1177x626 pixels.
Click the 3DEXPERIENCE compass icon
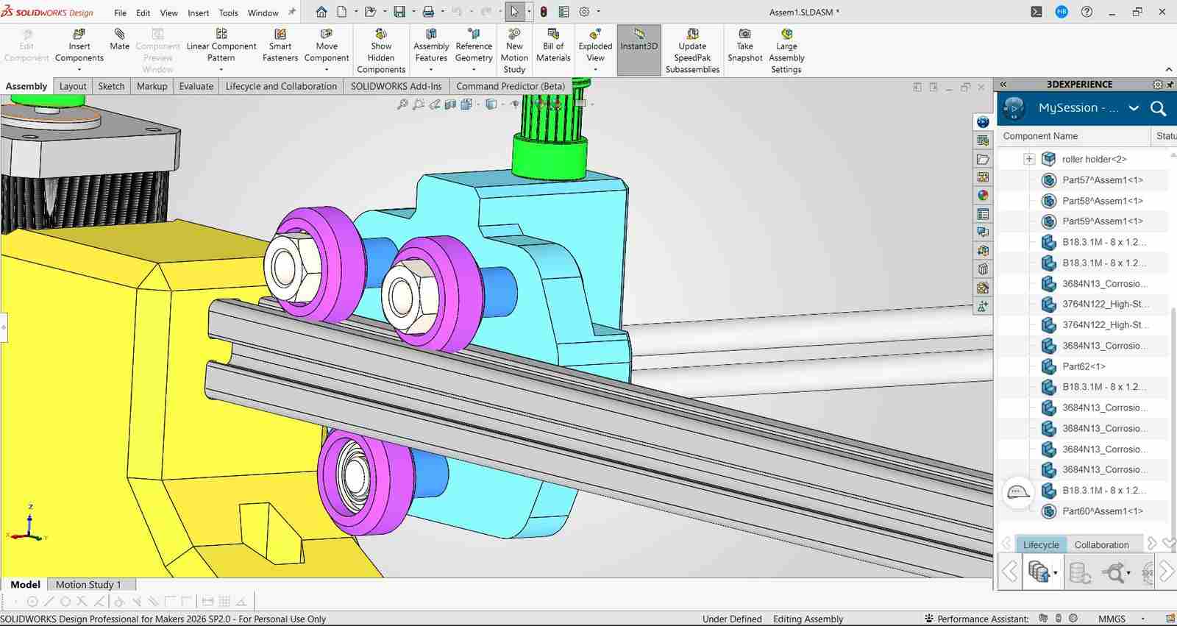point(1014,108)
